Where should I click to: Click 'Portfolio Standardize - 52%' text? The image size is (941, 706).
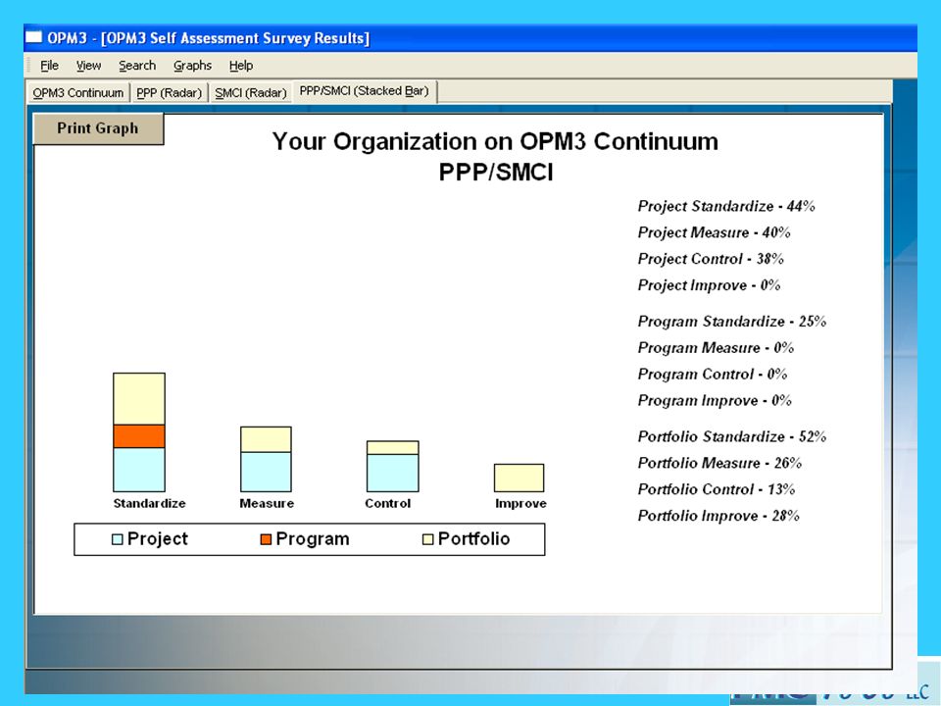[732, 437]
